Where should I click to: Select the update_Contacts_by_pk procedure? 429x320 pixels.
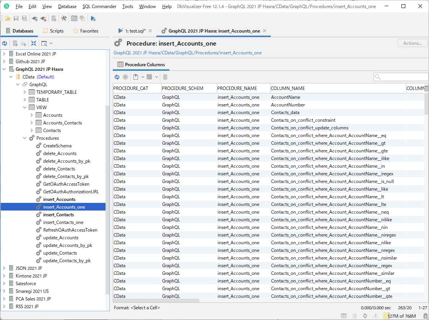click(x=67, y=261)
